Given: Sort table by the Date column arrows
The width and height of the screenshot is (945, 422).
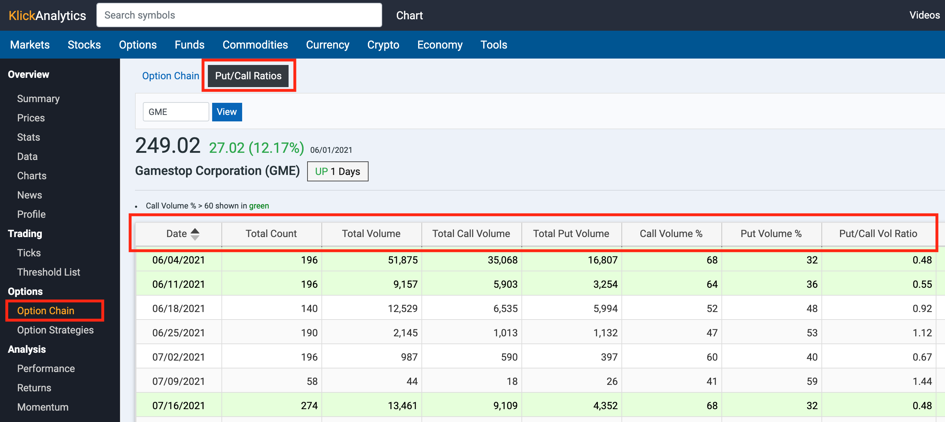Looking at the screenshot, I should 195,234.
